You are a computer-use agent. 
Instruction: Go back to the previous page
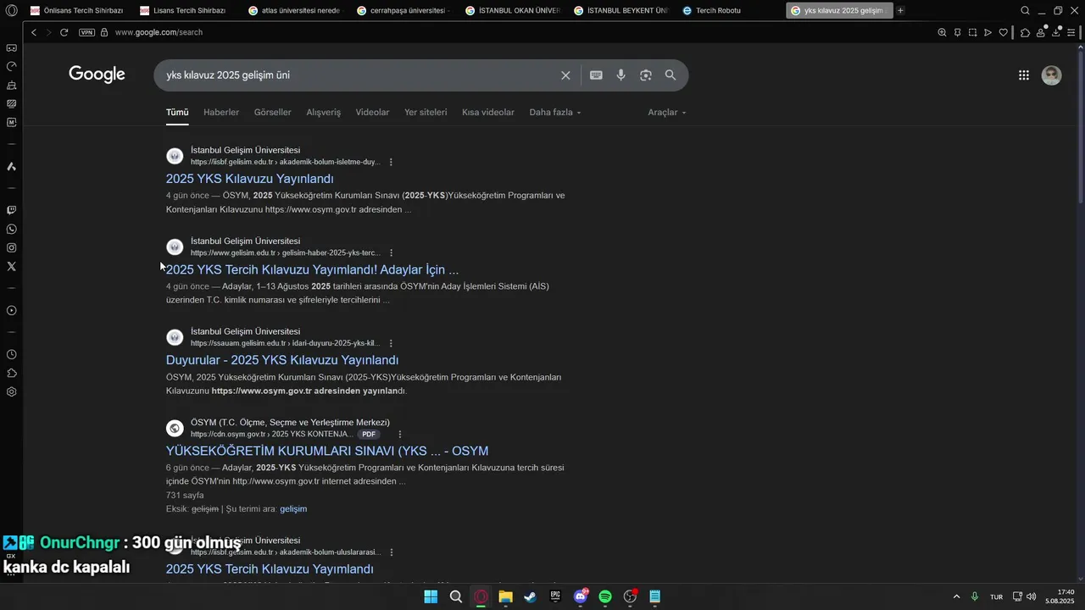(x=34, y=32)
